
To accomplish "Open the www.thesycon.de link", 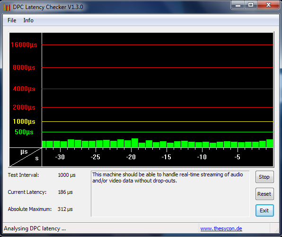I will click(x=221, y=228).
